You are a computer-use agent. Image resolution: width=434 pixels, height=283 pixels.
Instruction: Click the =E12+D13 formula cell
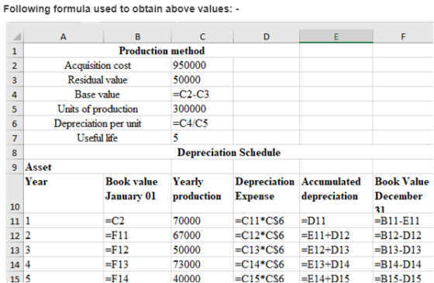tap(336, 250)
